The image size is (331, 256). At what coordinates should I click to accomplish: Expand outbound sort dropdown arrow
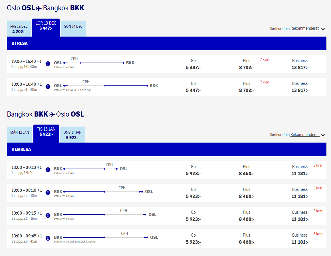pyautogui.click(x=323, y=29)
